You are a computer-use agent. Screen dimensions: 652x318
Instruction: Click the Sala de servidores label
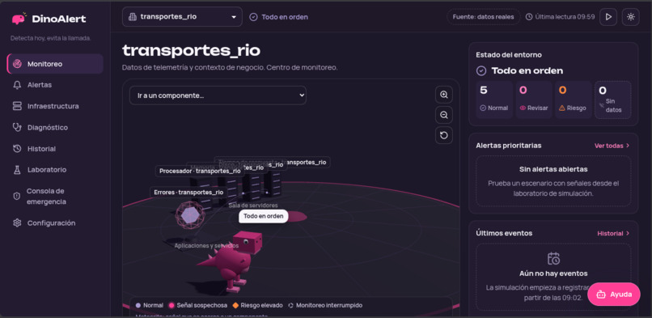253,206
